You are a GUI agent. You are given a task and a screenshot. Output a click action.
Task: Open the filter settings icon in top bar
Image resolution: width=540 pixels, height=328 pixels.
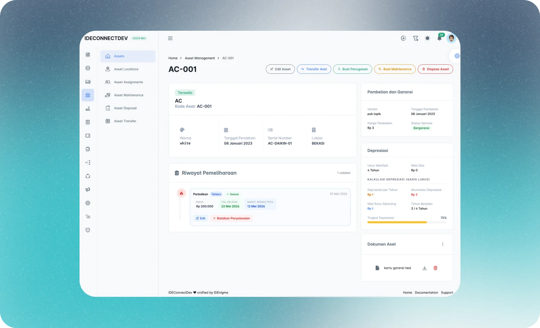[415, 38]
